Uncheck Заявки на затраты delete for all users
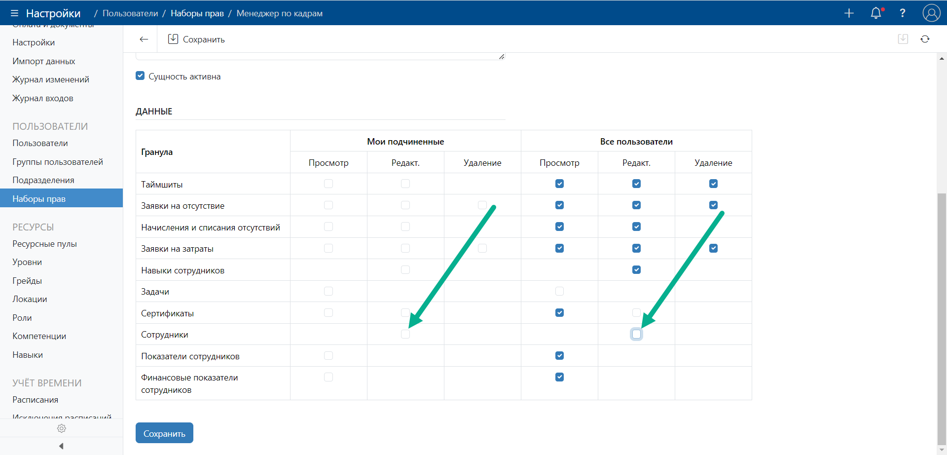This screenshot has height=455, width=947. coord(713,248)
